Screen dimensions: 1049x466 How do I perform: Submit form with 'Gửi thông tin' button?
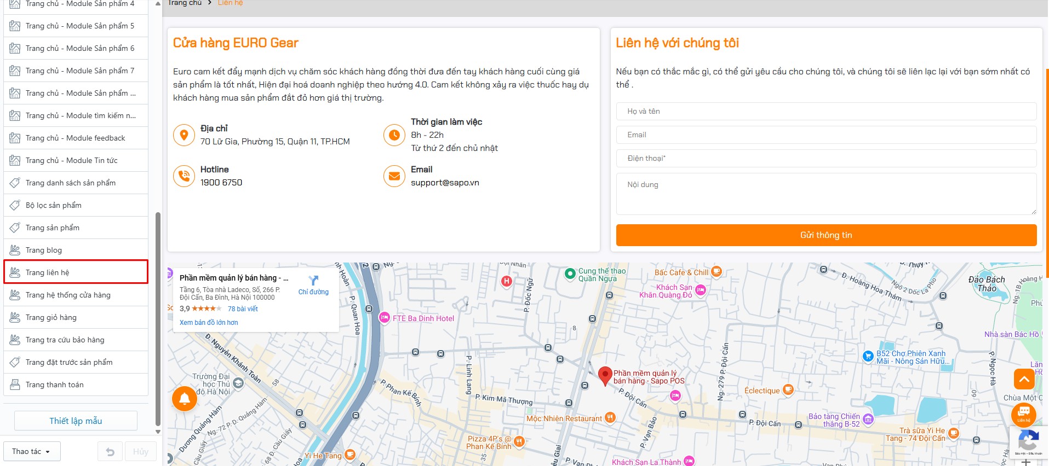click(826, 235)
